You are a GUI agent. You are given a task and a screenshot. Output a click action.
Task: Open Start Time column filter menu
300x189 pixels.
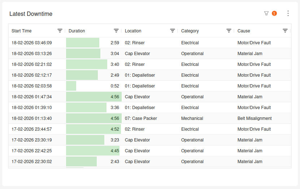tap(60, 31)
